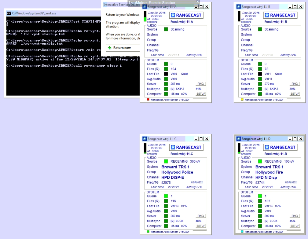The image size is (308, 239).
Task: Click the Rangecast wtvj-11-D title bar icon
Action: (x=238, y=139)
